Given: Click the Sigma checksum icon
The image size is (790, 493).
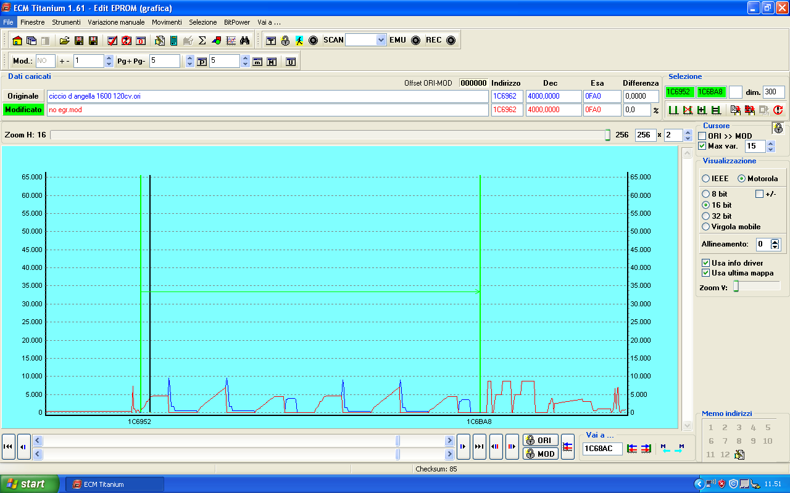Looking at the screenshot, I should point(202,41).
